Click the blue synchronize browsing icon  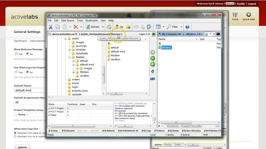point(153,72)
